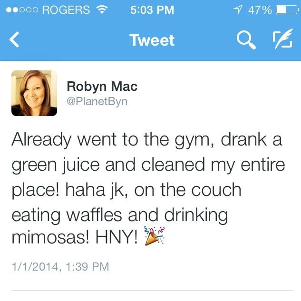Tap the ROGERS carrier label

tap(66, 10)
